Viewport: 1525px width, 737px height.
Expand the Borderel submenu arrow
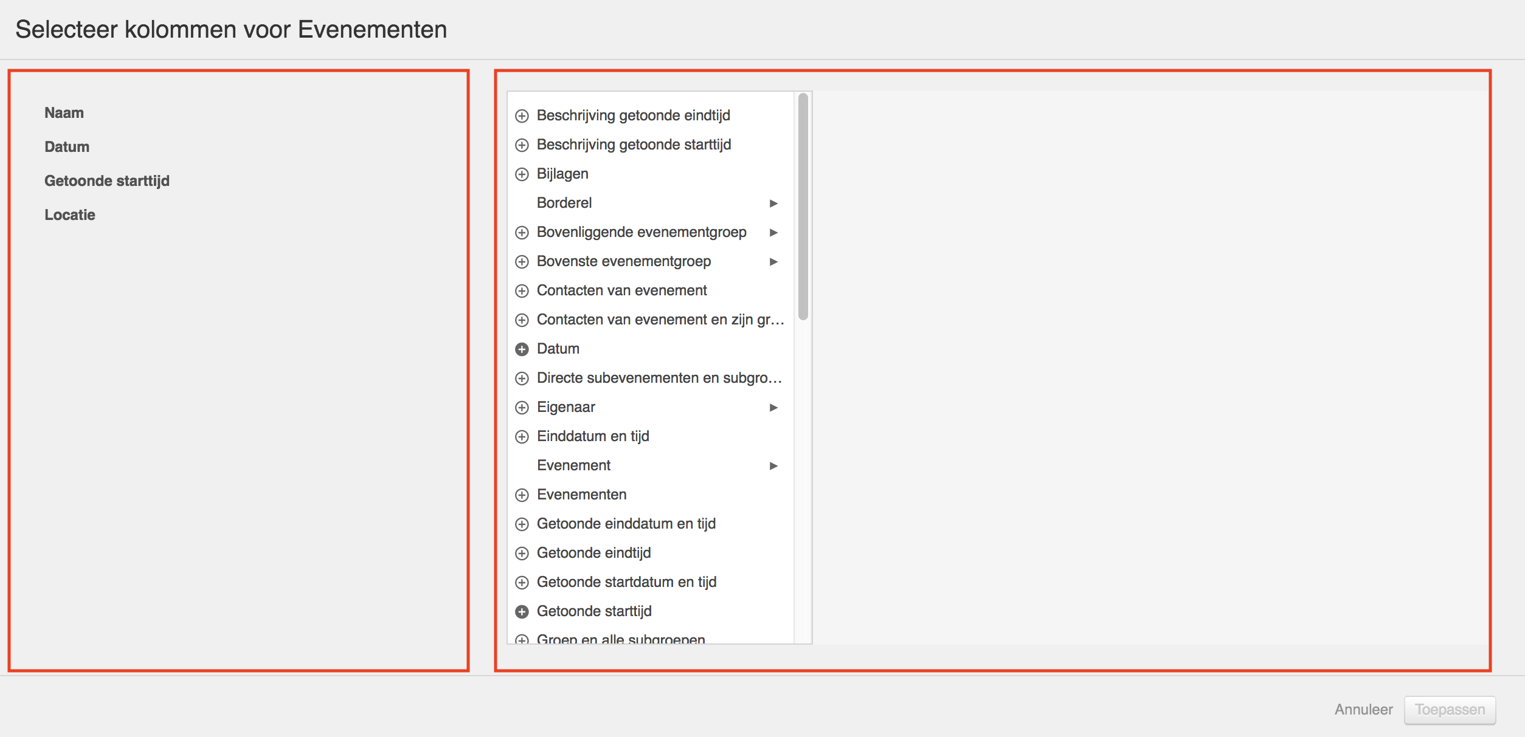coord(773,204)
